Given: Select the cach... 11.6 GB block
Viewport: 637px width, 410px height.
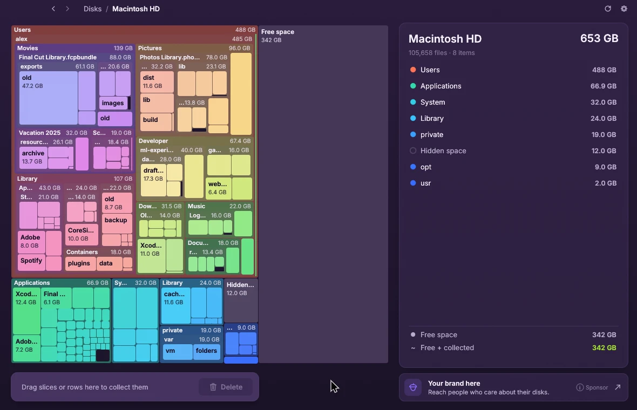Looking at the screenshot, I should (x=176, y=306).
